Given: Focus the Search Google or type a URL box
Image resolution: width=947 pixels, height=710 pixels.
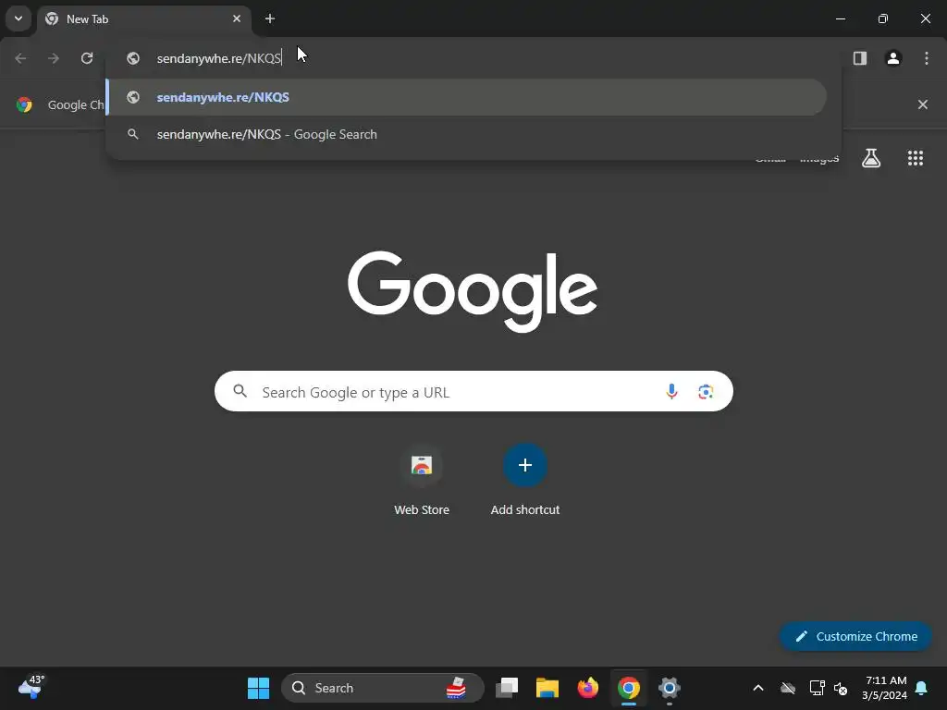Looking at the screenshot, I should point(473,392).
